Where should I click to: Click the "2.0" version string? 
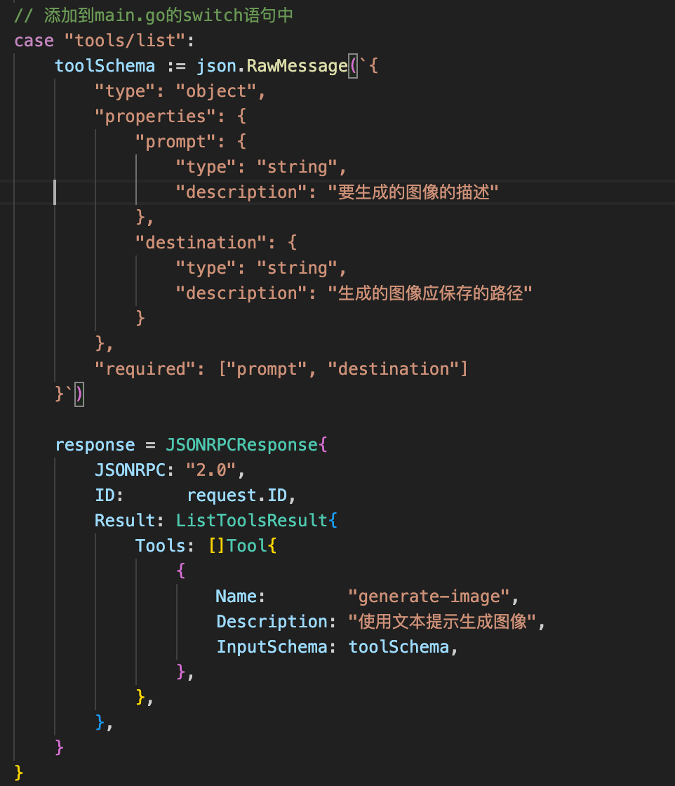(210, 469)
